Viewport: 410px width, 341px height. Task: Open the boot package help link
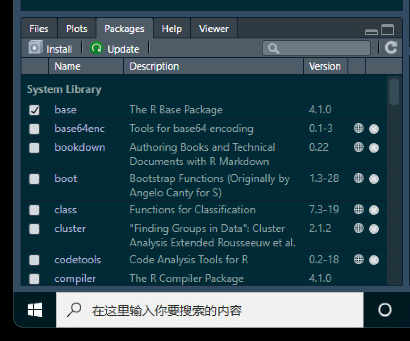coord(66,179)
